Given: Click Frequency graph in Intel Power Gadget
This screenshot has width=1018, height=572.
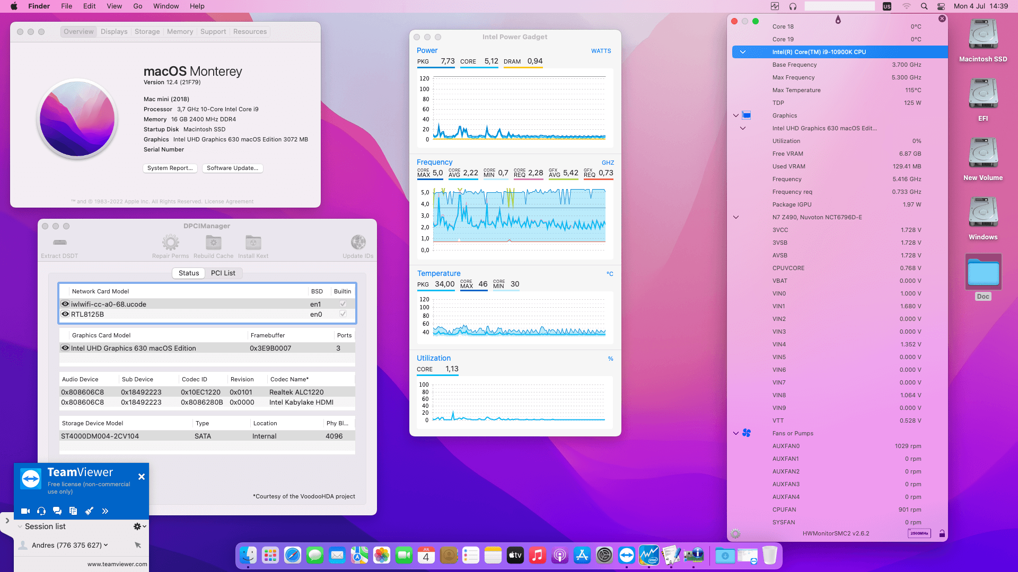Looking at the screenshot, I should click(515, 221).
